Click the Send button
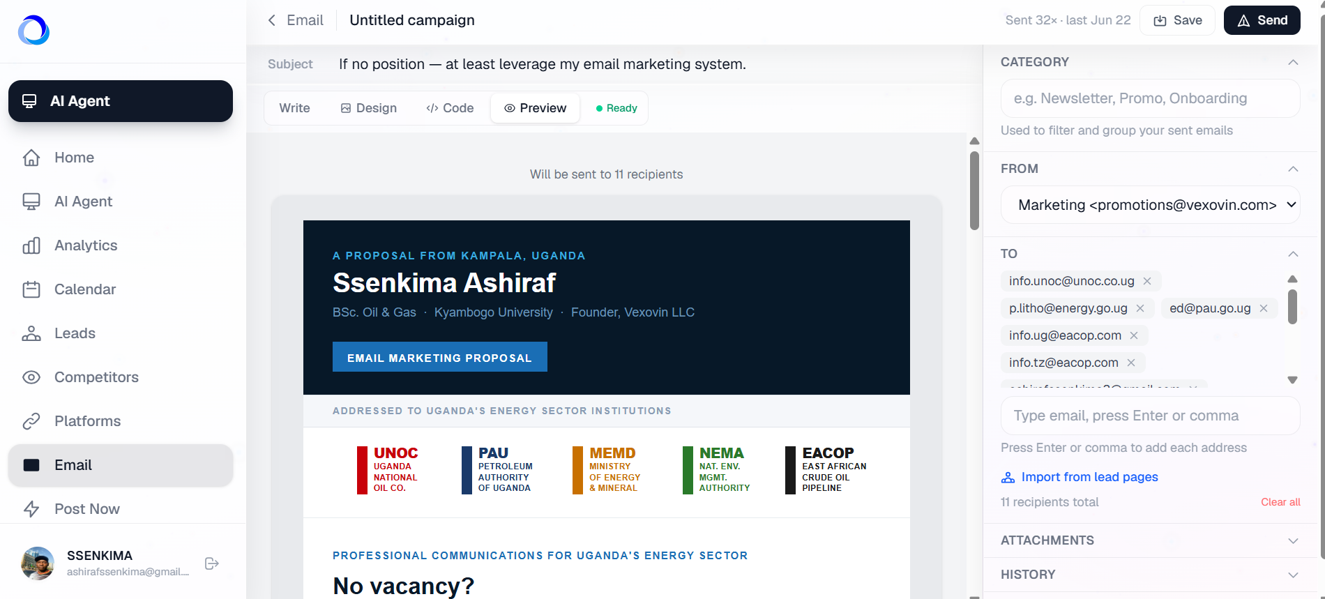The width and height of the screenshot is (1325, 599). click(x=1262, y=20)
